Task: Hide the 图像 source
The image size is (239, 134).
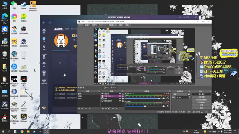Action: pyautogui.click(x=120, y=99)
